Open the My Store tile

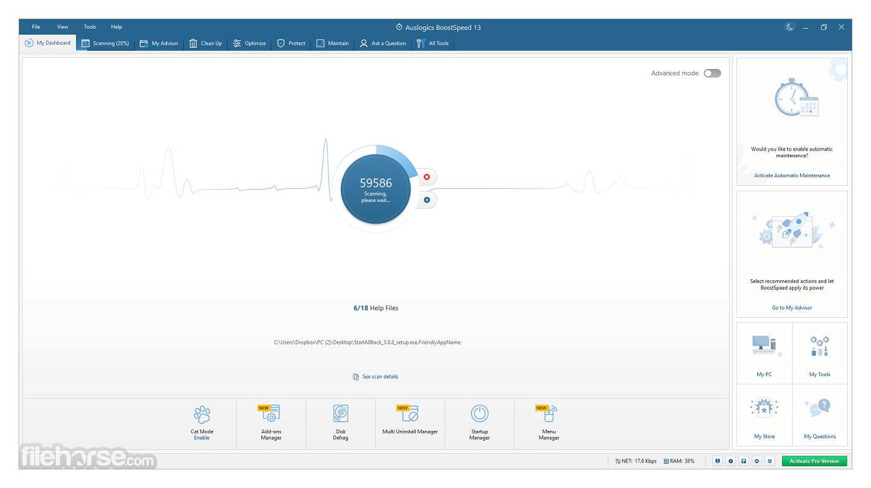pos(764,415)
